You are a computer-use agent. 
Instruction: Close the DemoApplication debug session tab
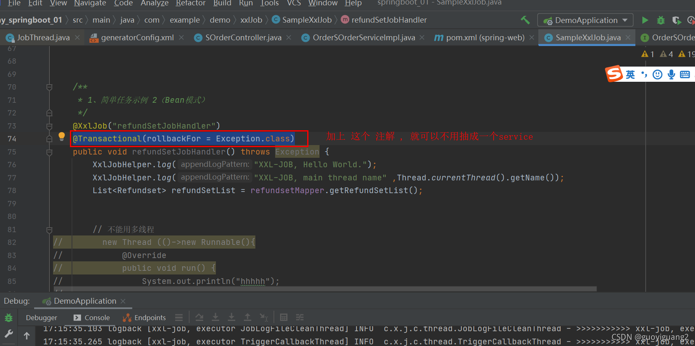point(123,301)
